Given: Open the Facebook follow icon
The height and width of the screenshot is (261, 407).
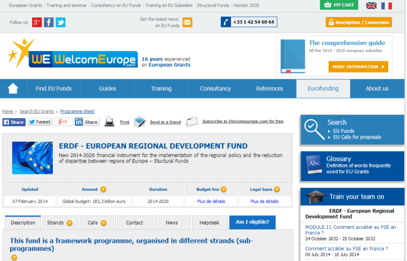Looking at the screenshot, I should pyautogui.click(x=49, y=22).
